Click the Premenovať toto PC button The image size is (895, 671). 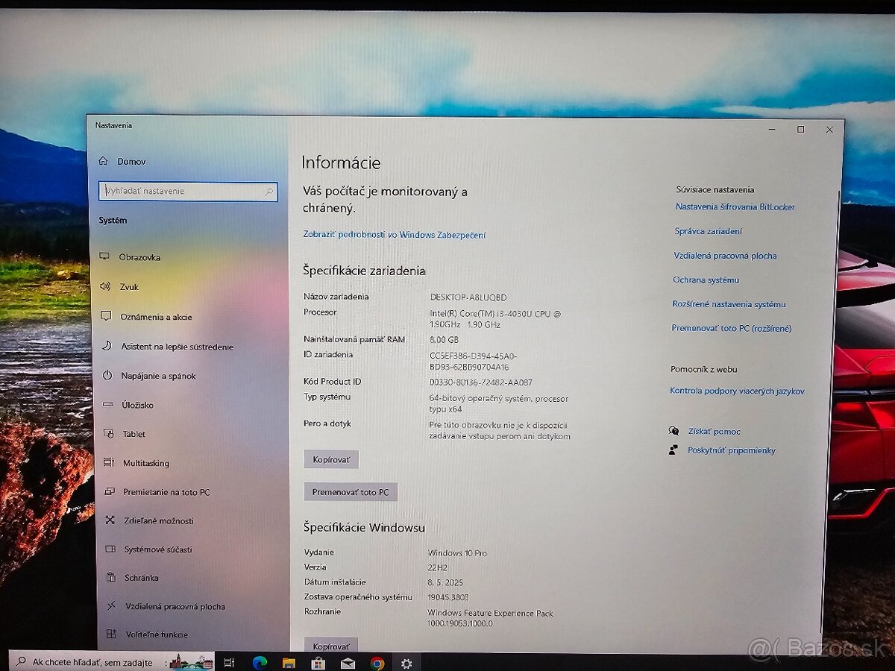click(351, 492)
